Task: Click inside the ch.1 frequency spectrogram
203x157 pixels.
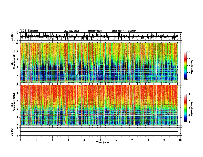Action: tap(99, 63)
